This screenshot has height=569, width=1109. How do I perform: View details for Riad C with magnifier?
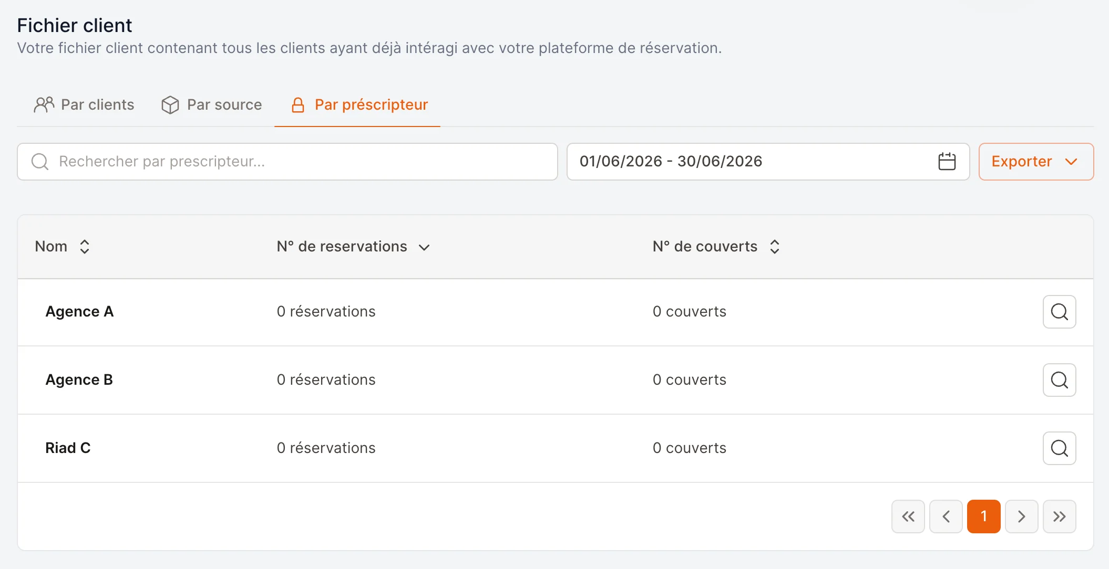point(1059,448)
